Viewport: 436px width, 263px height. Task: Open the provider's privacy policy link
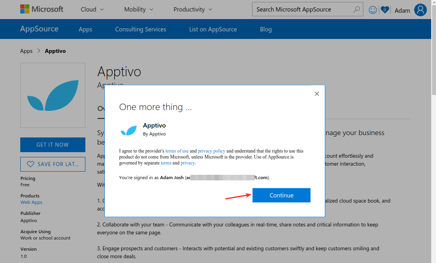pyautogui.click(x=212, y=151)
